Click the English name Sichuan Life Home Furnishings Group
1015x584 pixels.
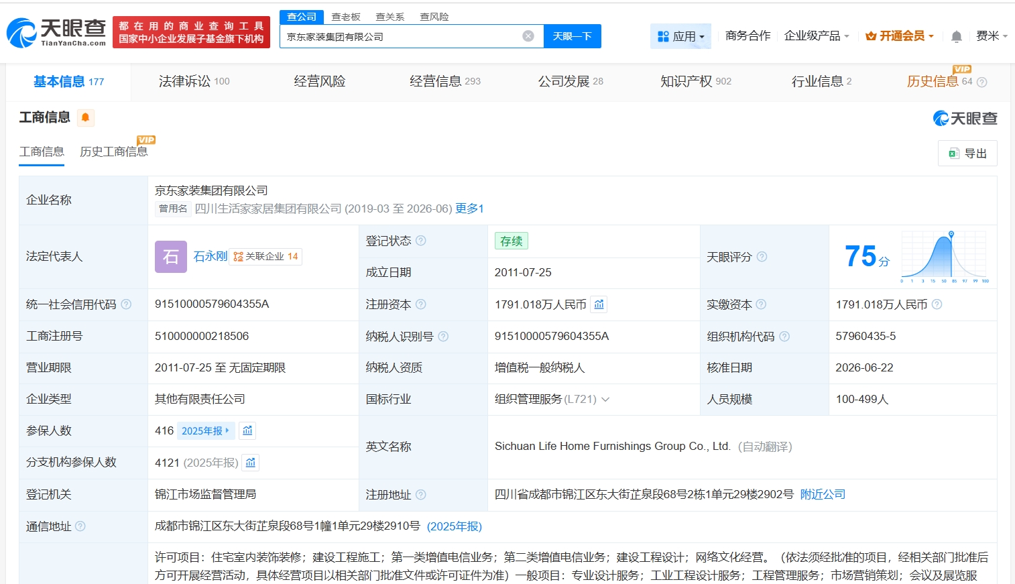tap(613, 446)
